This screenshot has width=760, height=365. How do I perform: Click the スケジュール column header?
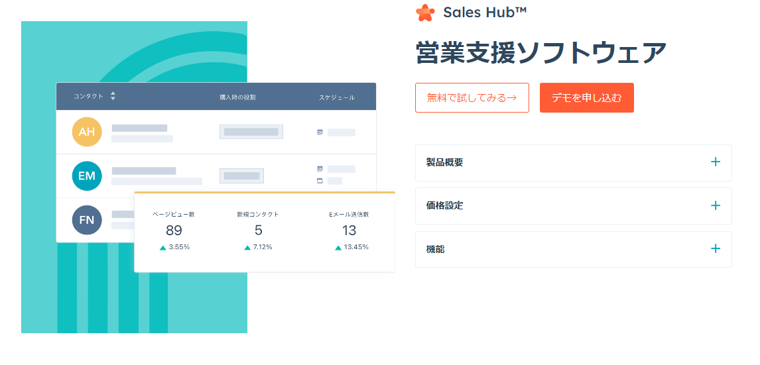(336, 97)
